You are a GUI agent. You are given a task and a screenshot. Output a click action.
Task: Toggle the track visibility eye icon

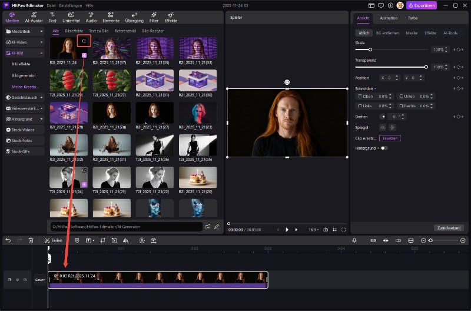(17, 280)
